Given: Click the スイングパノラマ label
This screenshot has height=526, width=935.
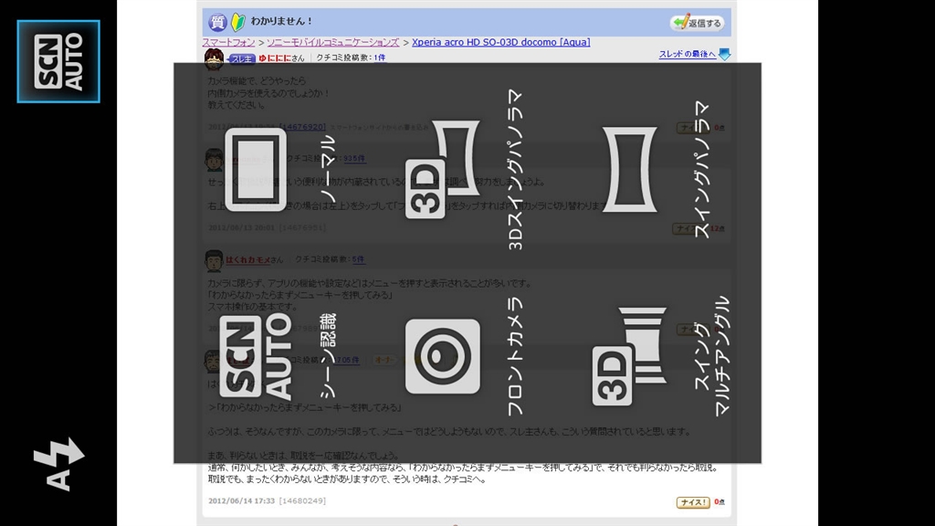Looking at the screenshot, I should pos(702,169).
